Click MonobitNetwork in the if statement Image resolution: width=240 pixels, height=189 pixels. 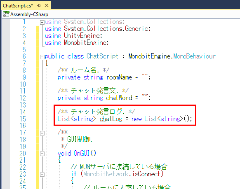(106, 174)
